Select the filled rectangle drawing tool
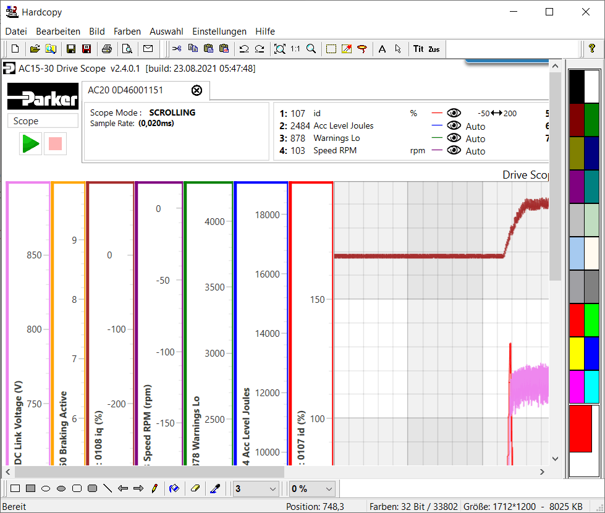 coord(30,489)
